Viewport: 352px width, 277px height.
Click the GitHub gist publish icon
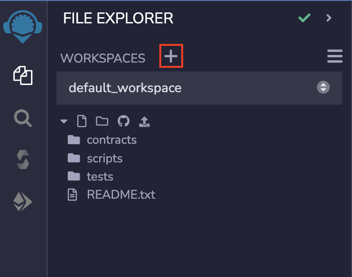(x=123, y=121)
